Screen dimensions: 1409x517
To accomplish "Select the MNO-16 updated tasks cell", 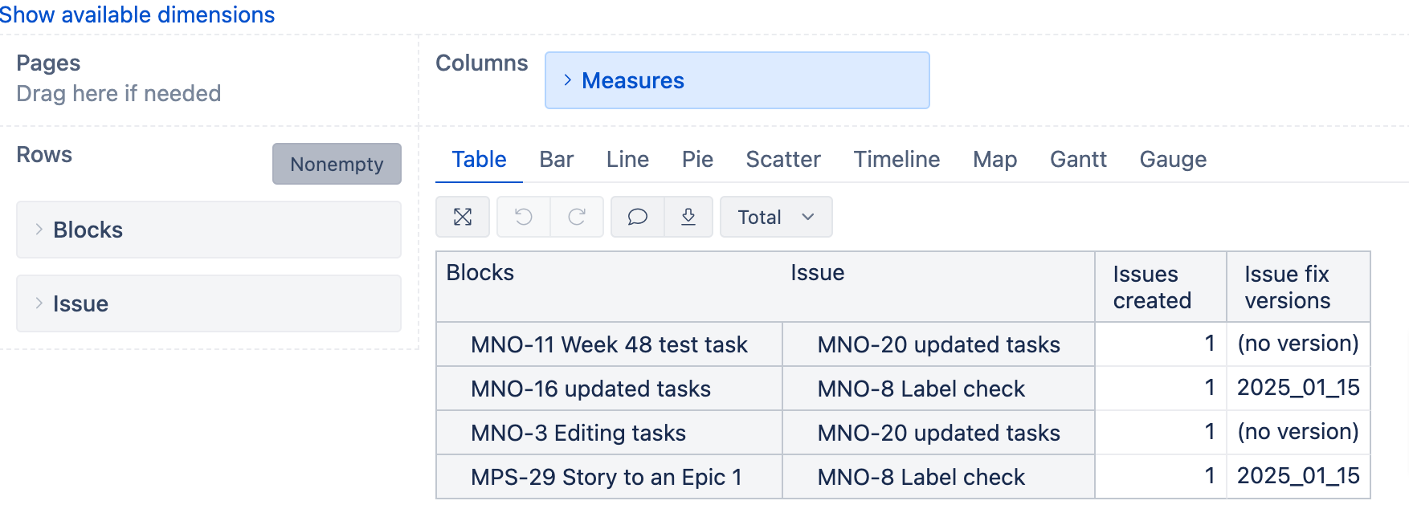I will pos(590,389).
